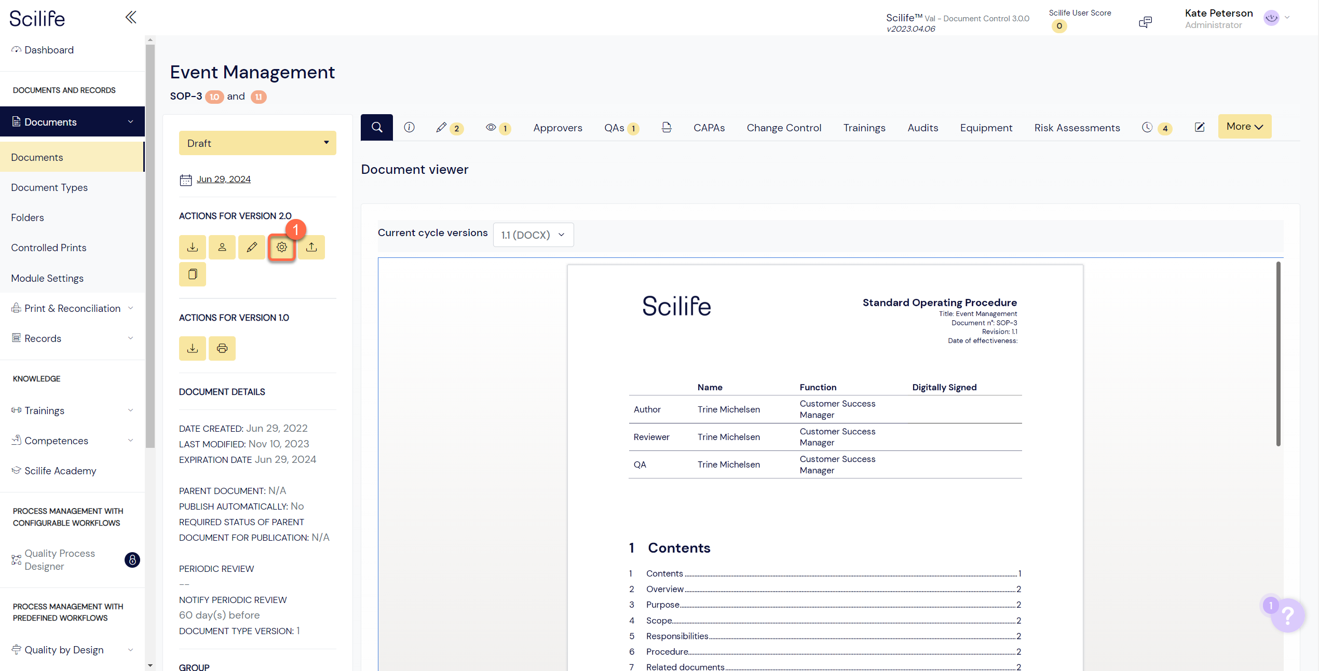
Task: Click the user assign icon for version 2.0
Action: [x=222, y=247]
